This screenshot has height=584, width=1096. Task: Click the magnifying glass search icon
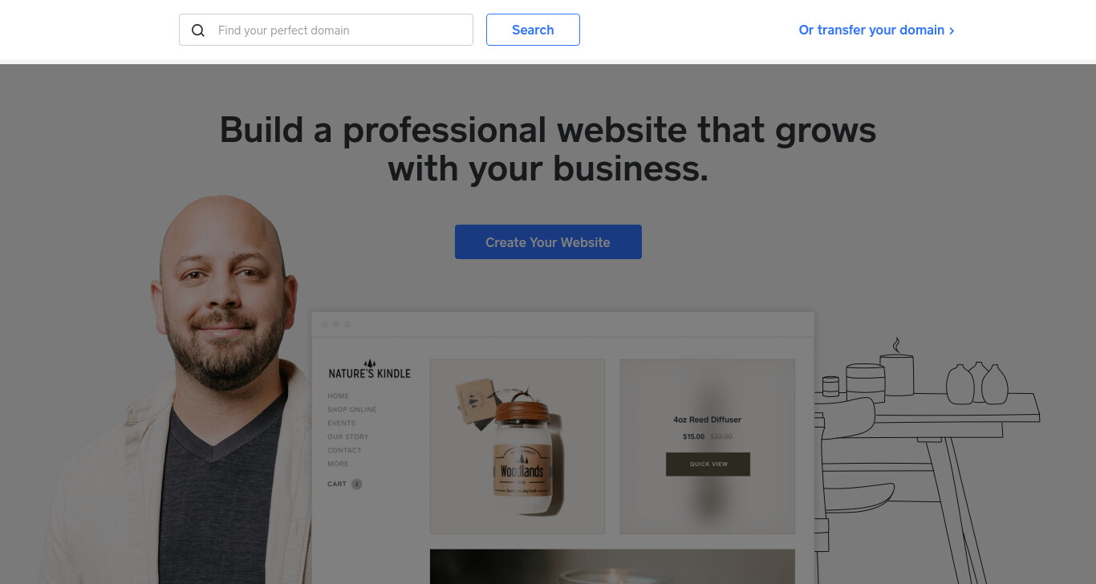point(198,30)
